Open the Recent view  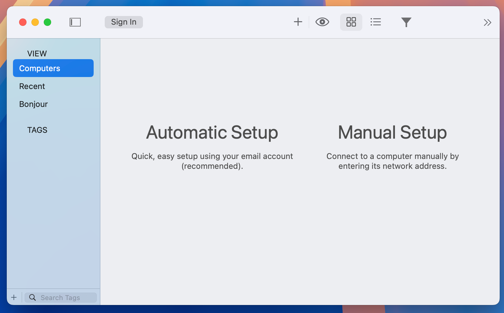[x=32, y=86]
